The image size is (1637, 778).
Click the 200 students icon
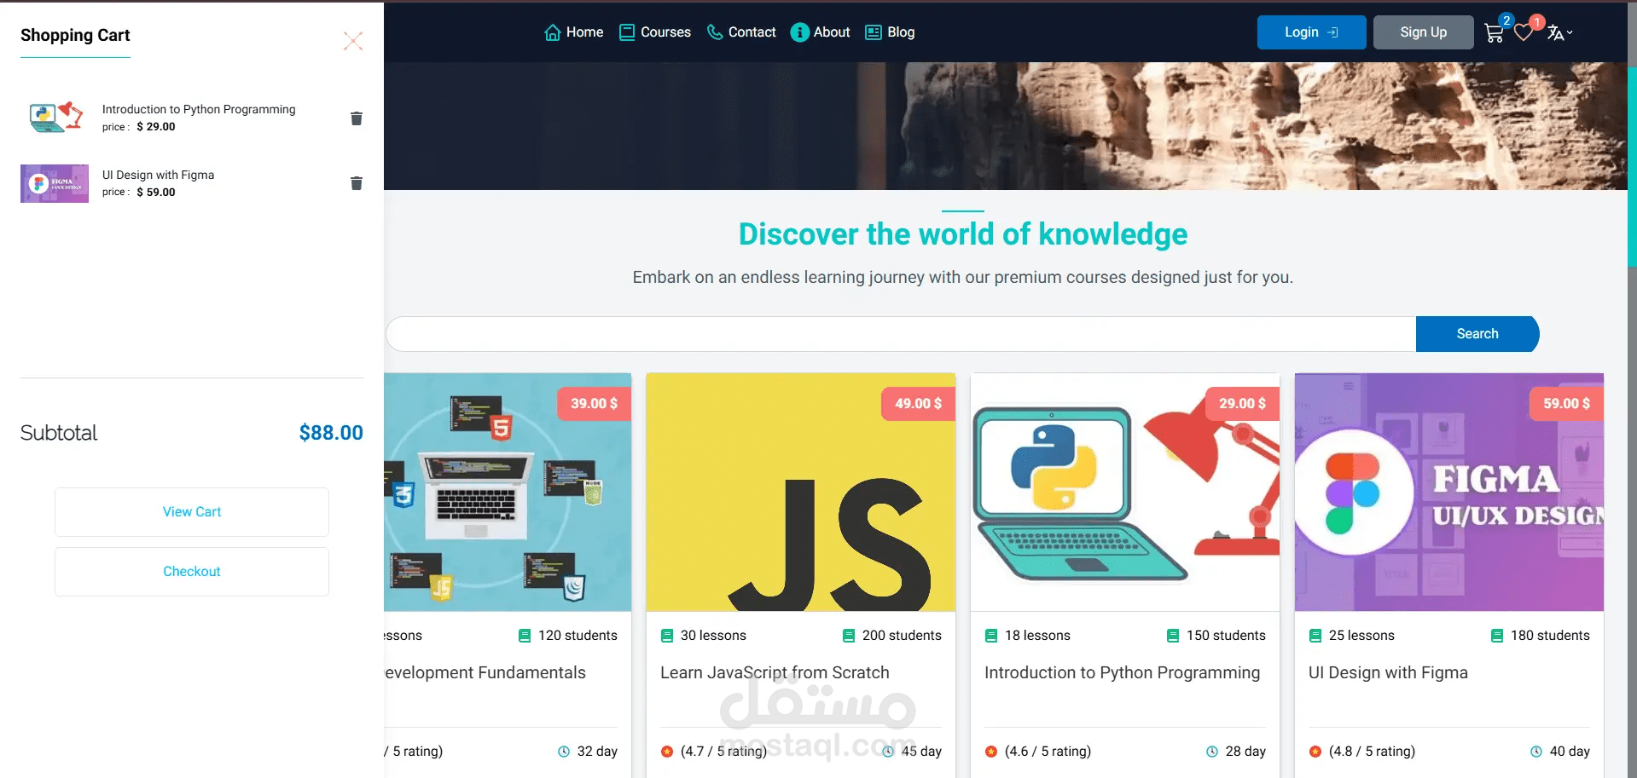849,636
